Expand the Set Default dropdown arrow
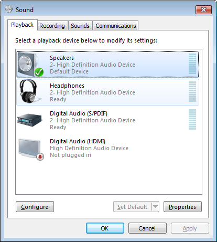 tap(155, 207)
